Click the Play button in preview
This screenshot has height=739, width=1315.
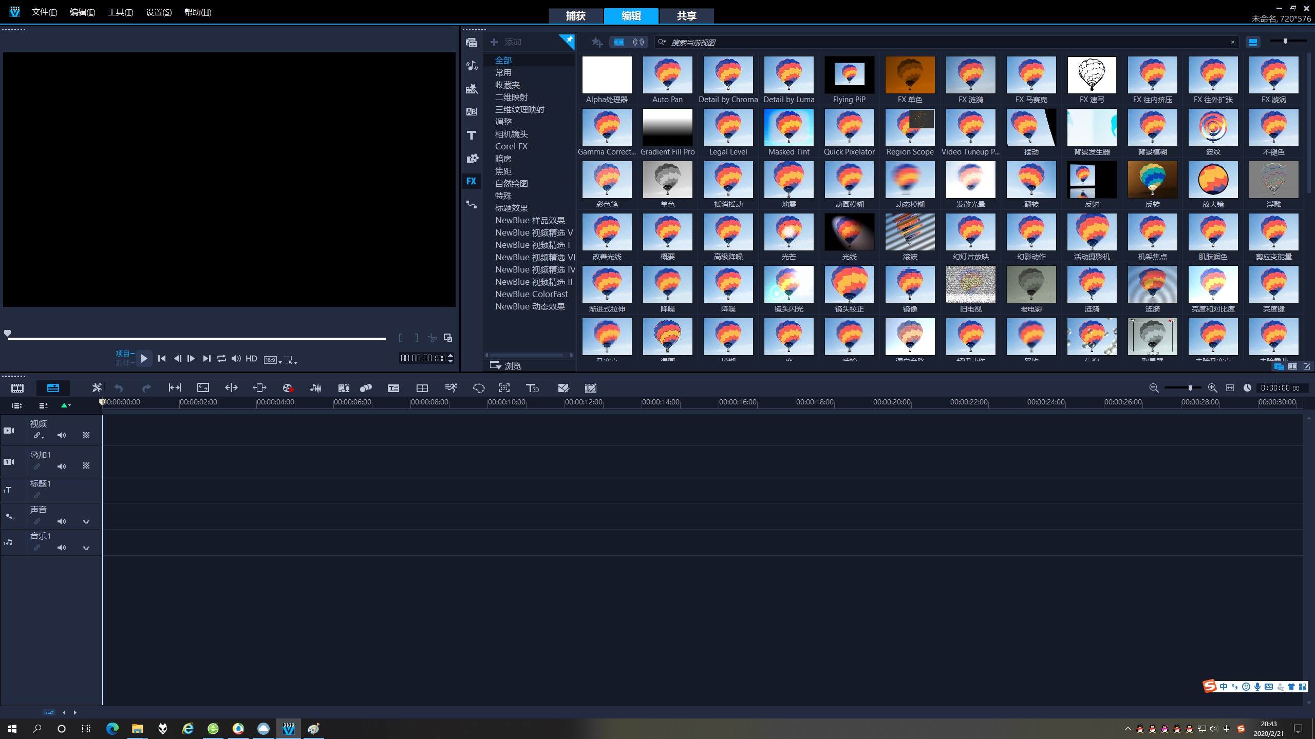click(x=144, y=358)
